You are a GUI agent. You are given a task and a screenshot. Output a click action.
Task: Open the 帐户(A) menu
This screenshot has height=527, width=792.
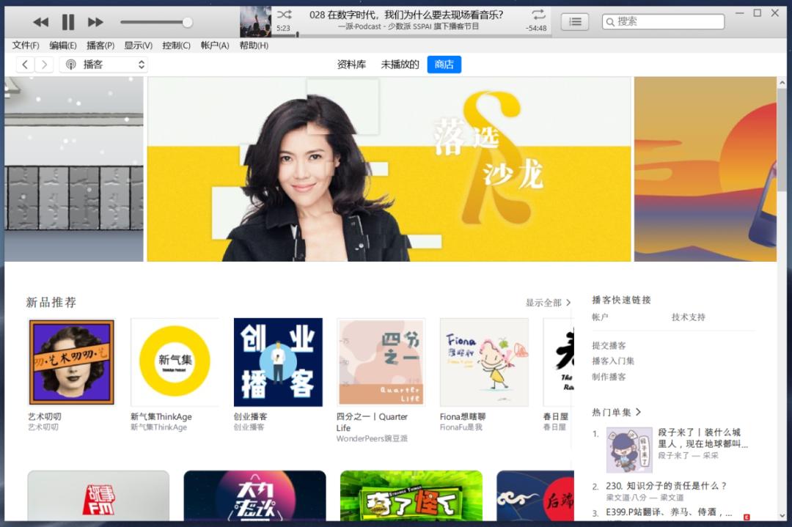pyautogui.click(x=214, y=45)
